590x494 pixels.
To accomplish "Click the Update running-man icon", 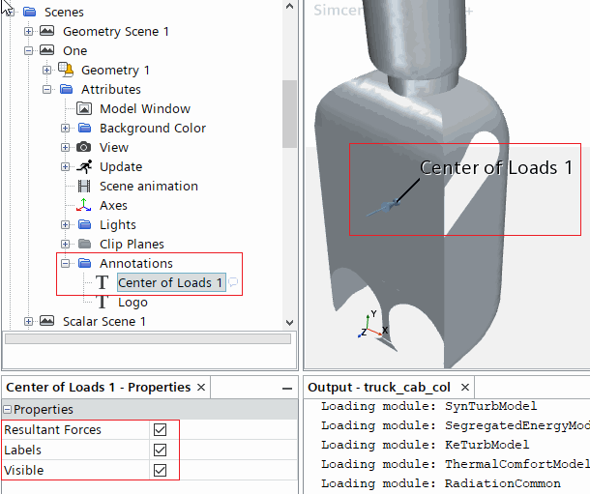I will (84, 166).
